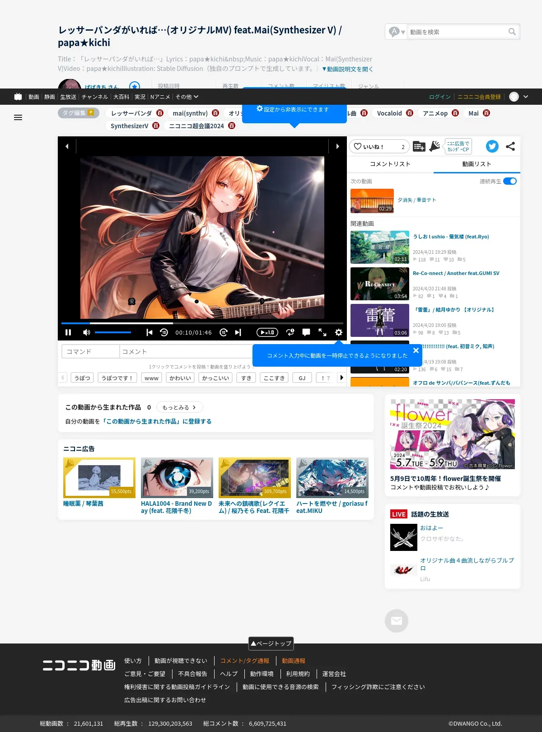The height and width of the screenshot is (732, 542).
Task: Click the いいね! like button
Action: click(379, 146)
